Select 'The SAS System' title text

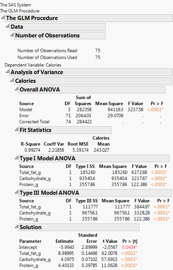pos(15,5)
